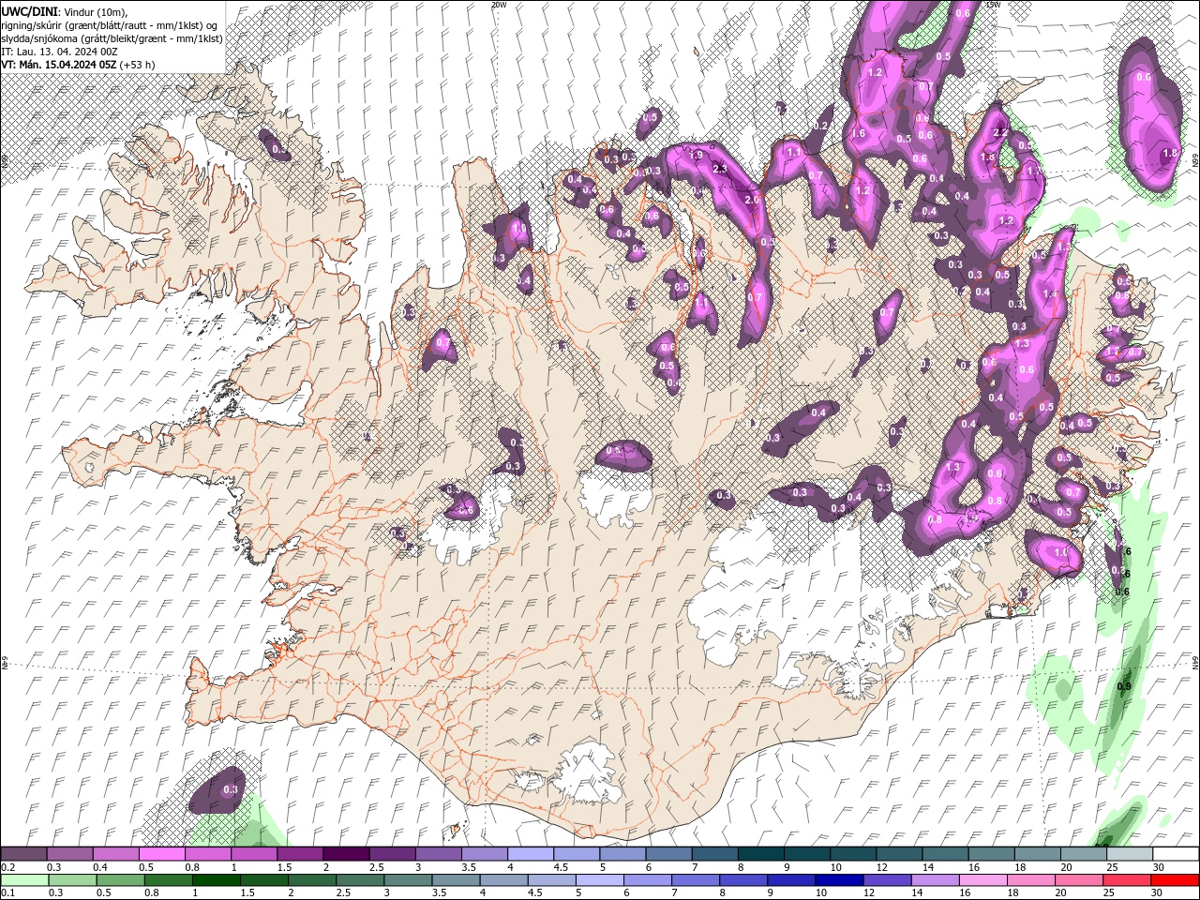
Task: Click the pale green 0.1–0.3 lower legend swatch
Action: pyautogui.click(x=23, y=880)
